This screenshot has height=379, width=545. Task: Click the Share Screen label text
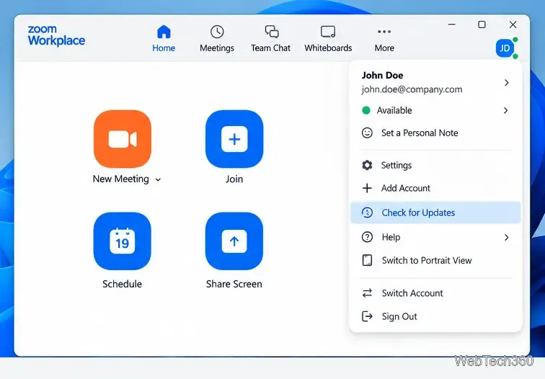tap(234, 284)
